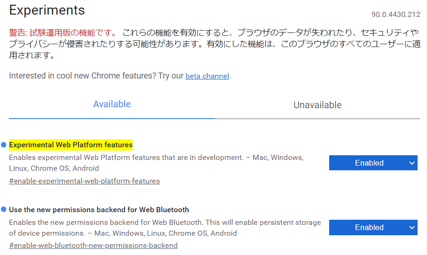Click the chevron arrow on the second Enabled dropdown
This screenshot has width=427, height=255.
point(411,228)
